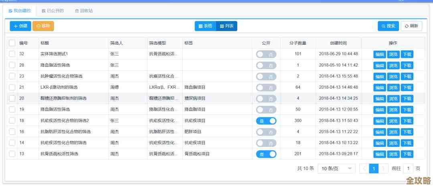The image size is (433, 188).
Task: Click the 搜索 magnifier button
Action: tap(388, 26)
